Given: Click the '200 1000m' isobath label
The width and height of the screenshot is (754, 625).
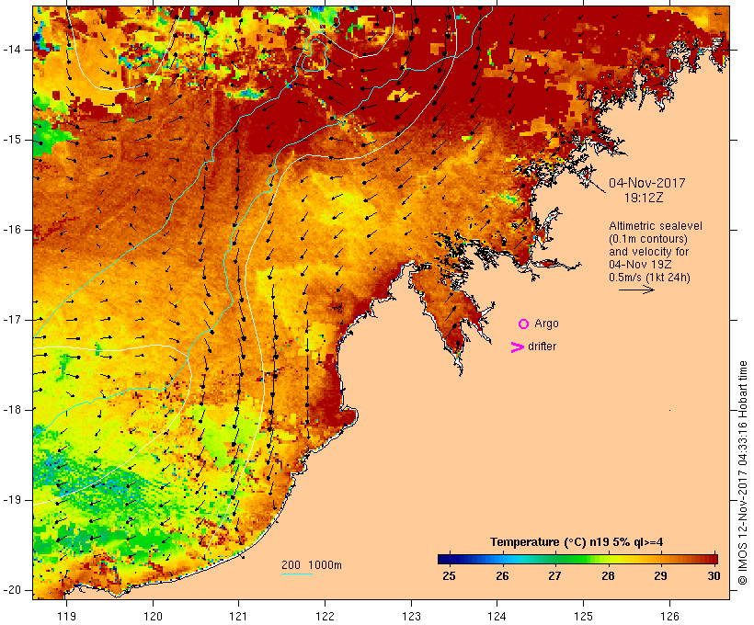Looking at the screenshot, I should tap(312, 565).
